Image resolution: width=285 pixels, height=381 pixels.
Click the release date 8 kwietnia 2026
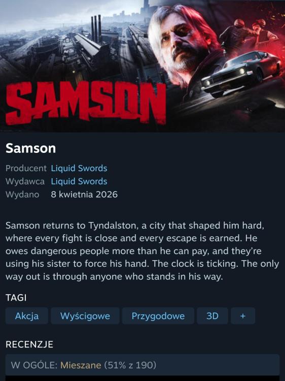click(84, 195)
